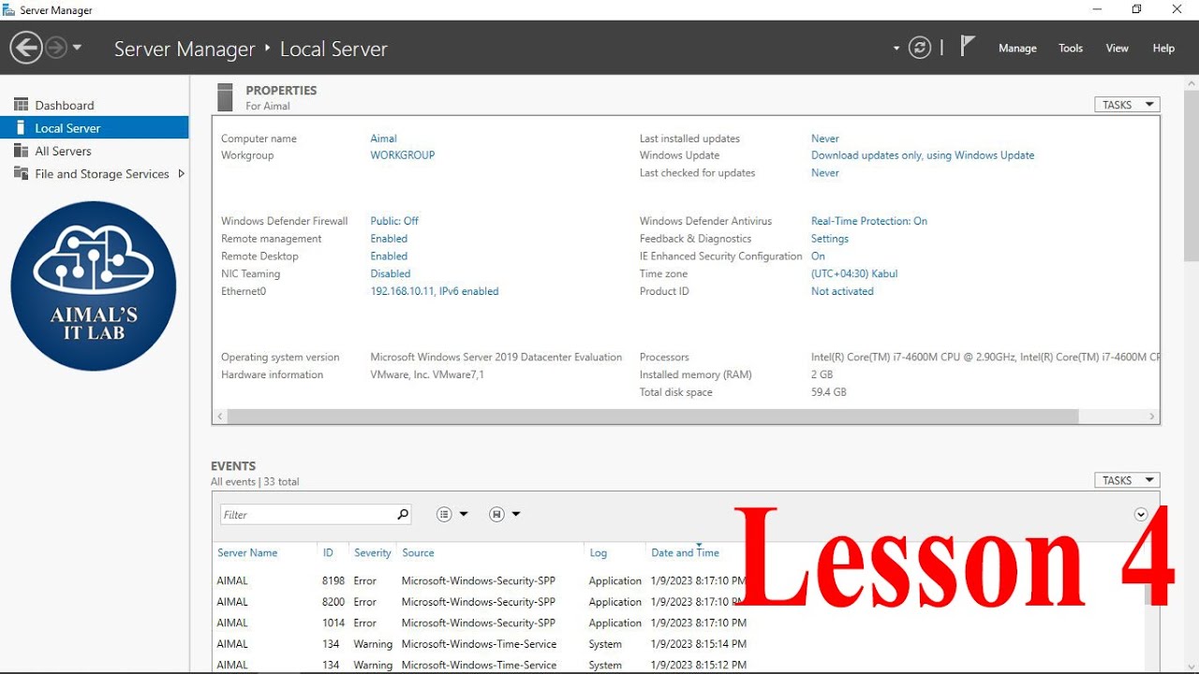This screenshot has height=674, width=1199.
Task: Click Download updates only, using Windows Update
Action: [x=923, y=155]
